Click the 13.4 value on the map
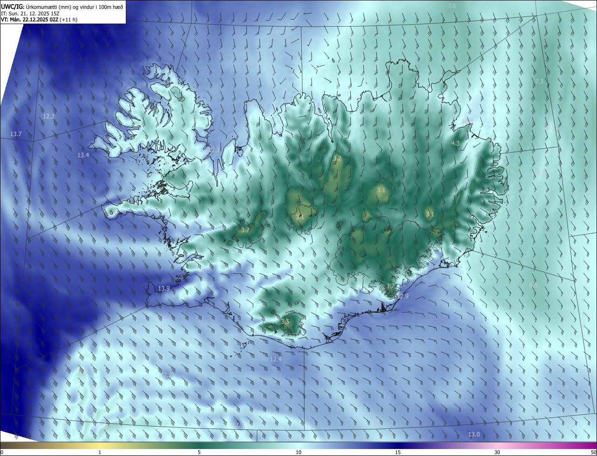 pyautogui.click(x=83, y=155)
